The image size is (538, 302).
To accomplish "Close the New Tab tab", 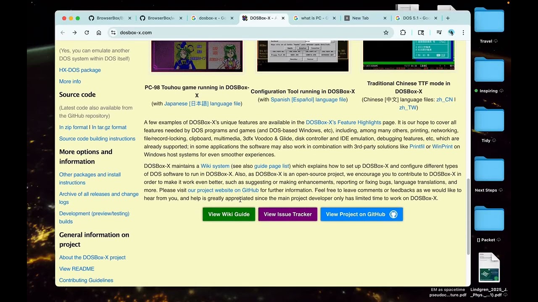I will (385, 18).
